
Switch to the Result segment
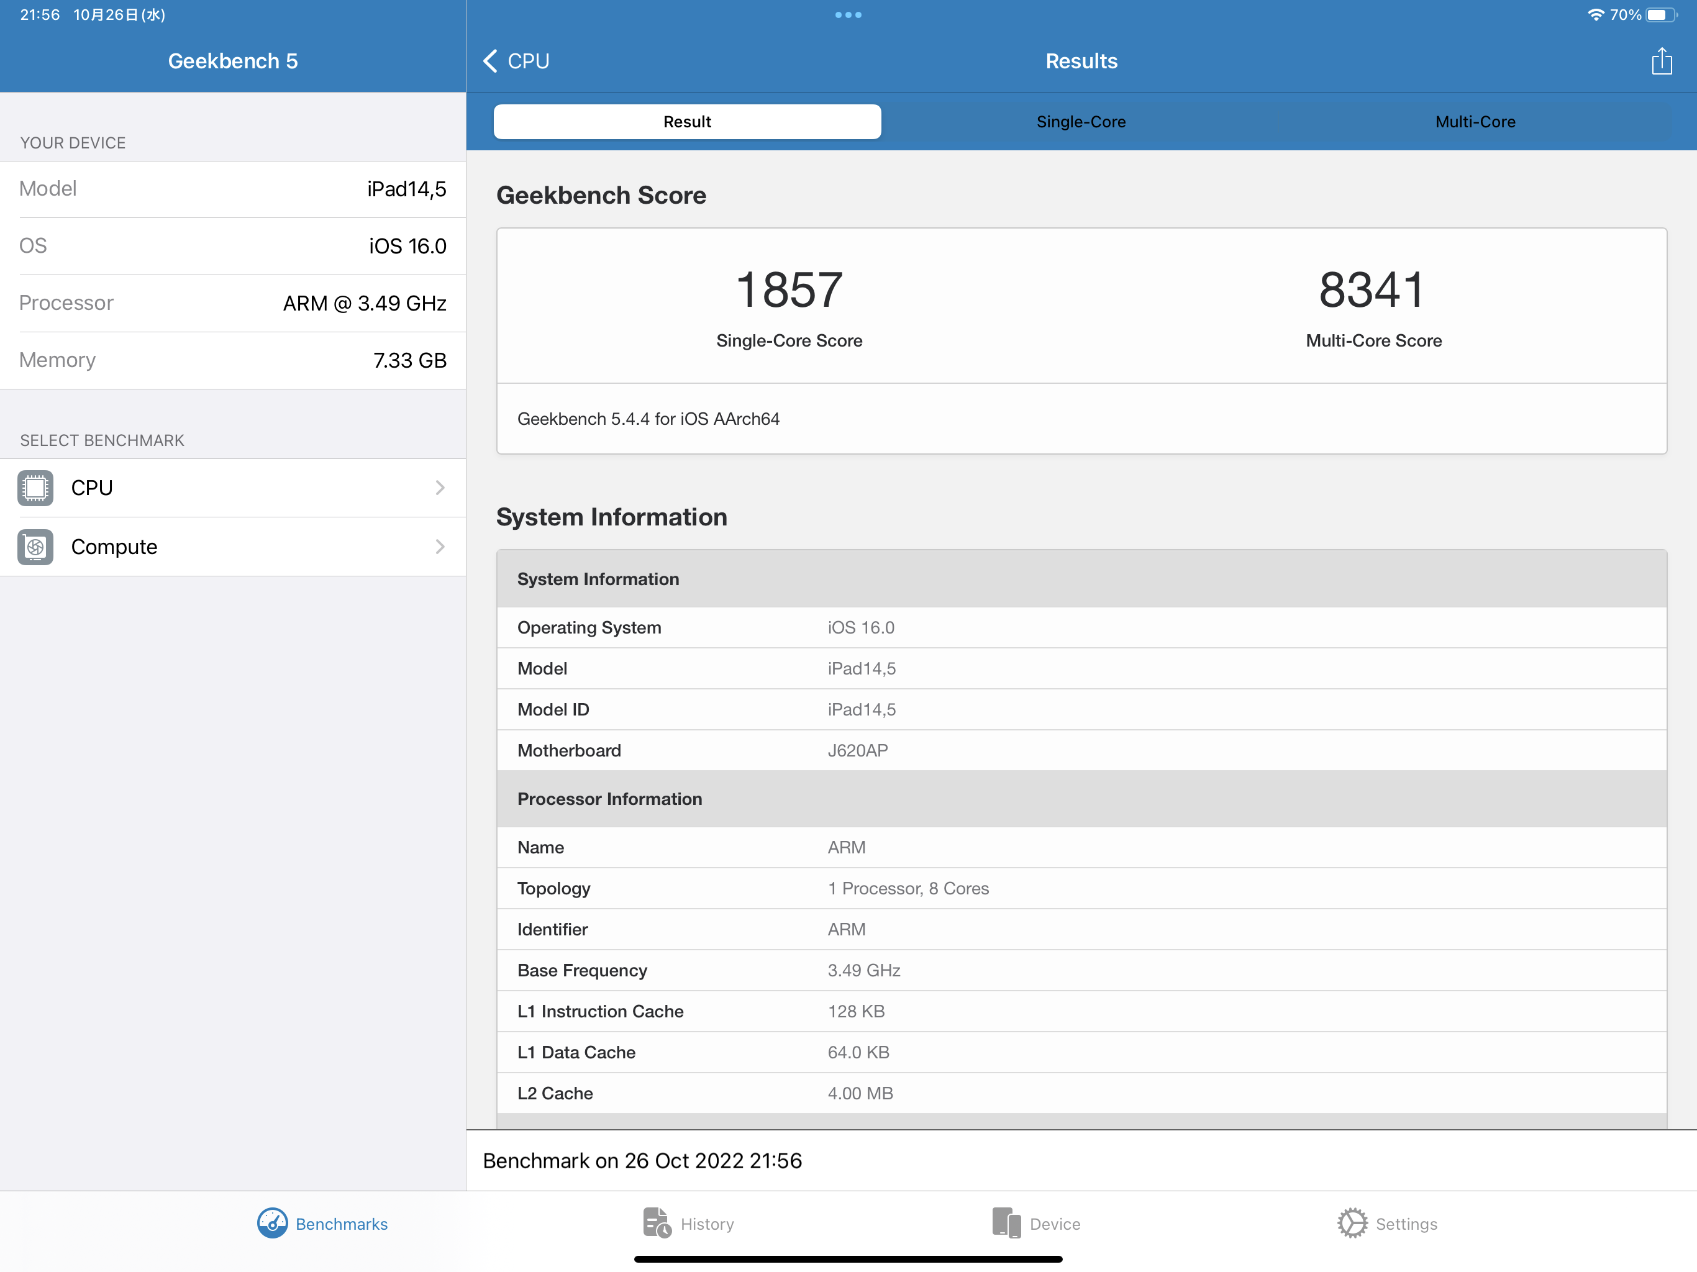688,122
